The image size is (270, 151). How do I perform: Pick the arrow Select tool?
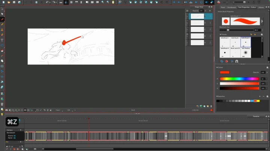point(2,9)
